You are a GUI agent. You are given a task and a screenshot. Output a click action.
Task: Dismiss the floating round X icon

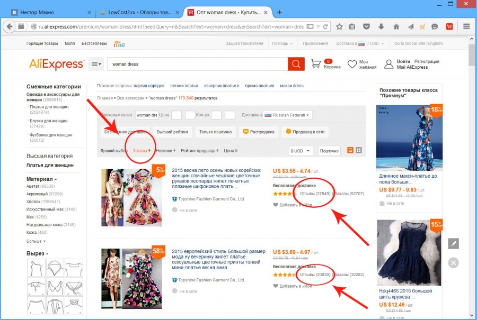click(453, 263)
